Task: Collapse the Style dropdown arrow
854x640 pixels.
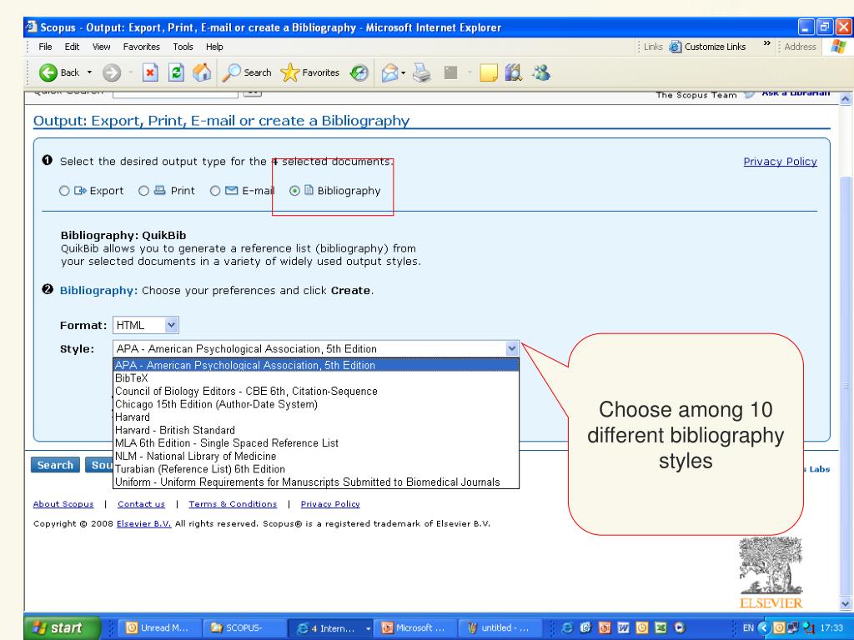Action: tap(511, 349)
